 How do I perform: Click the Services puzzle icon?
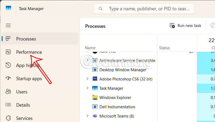point(8,118)
